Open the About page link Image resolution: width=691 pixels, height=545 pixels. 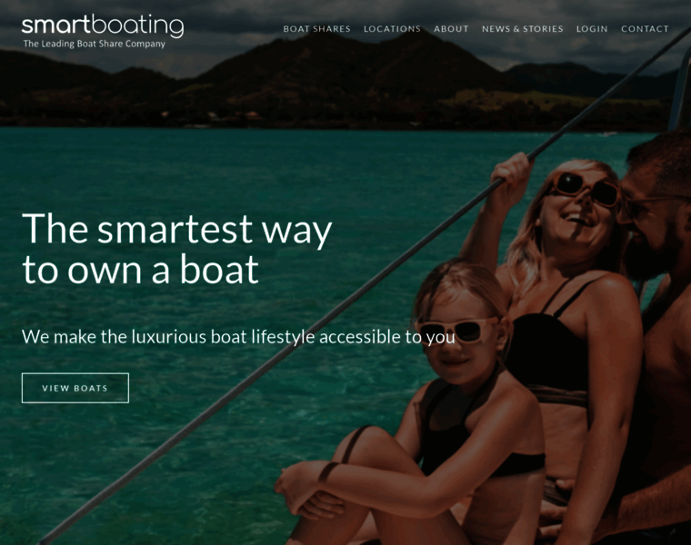point(451,29)
